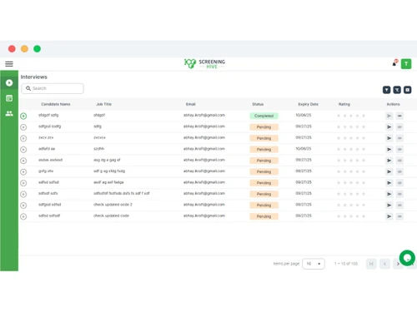Screen dimensions: 417x312
Task: Click send icon in 'asg dg a gag af' row
Action: pyautogui.click(x=389, y=161)
